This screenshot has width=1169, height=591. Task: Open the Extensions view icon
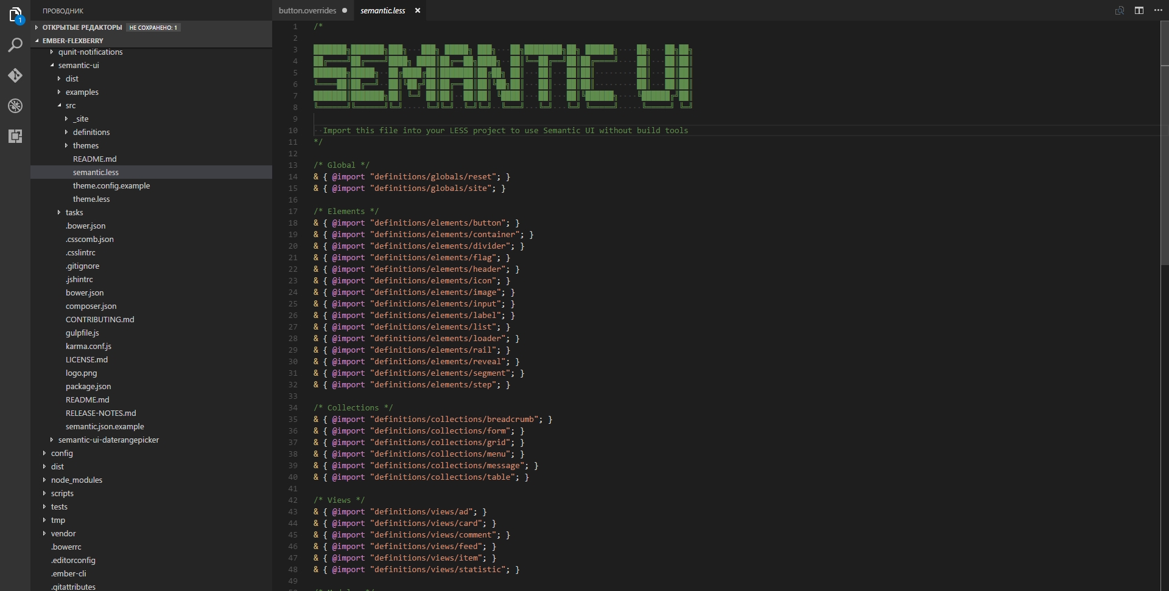[x=15, y=136]
